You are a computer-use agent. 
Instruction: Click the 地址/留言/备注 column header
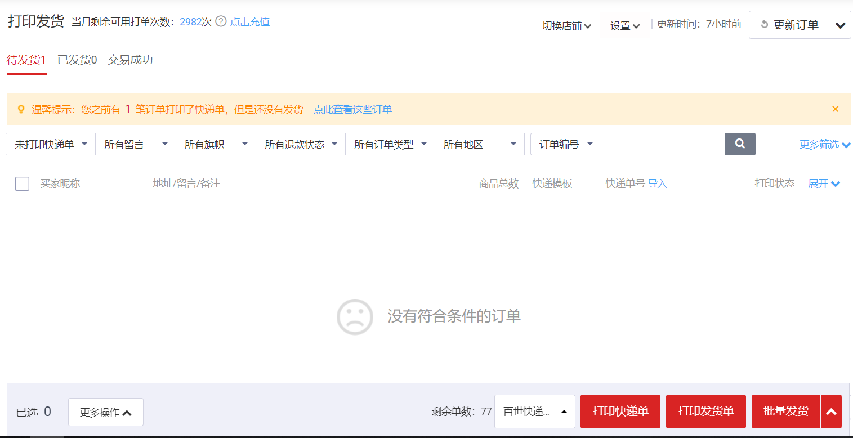coord(186,184)
